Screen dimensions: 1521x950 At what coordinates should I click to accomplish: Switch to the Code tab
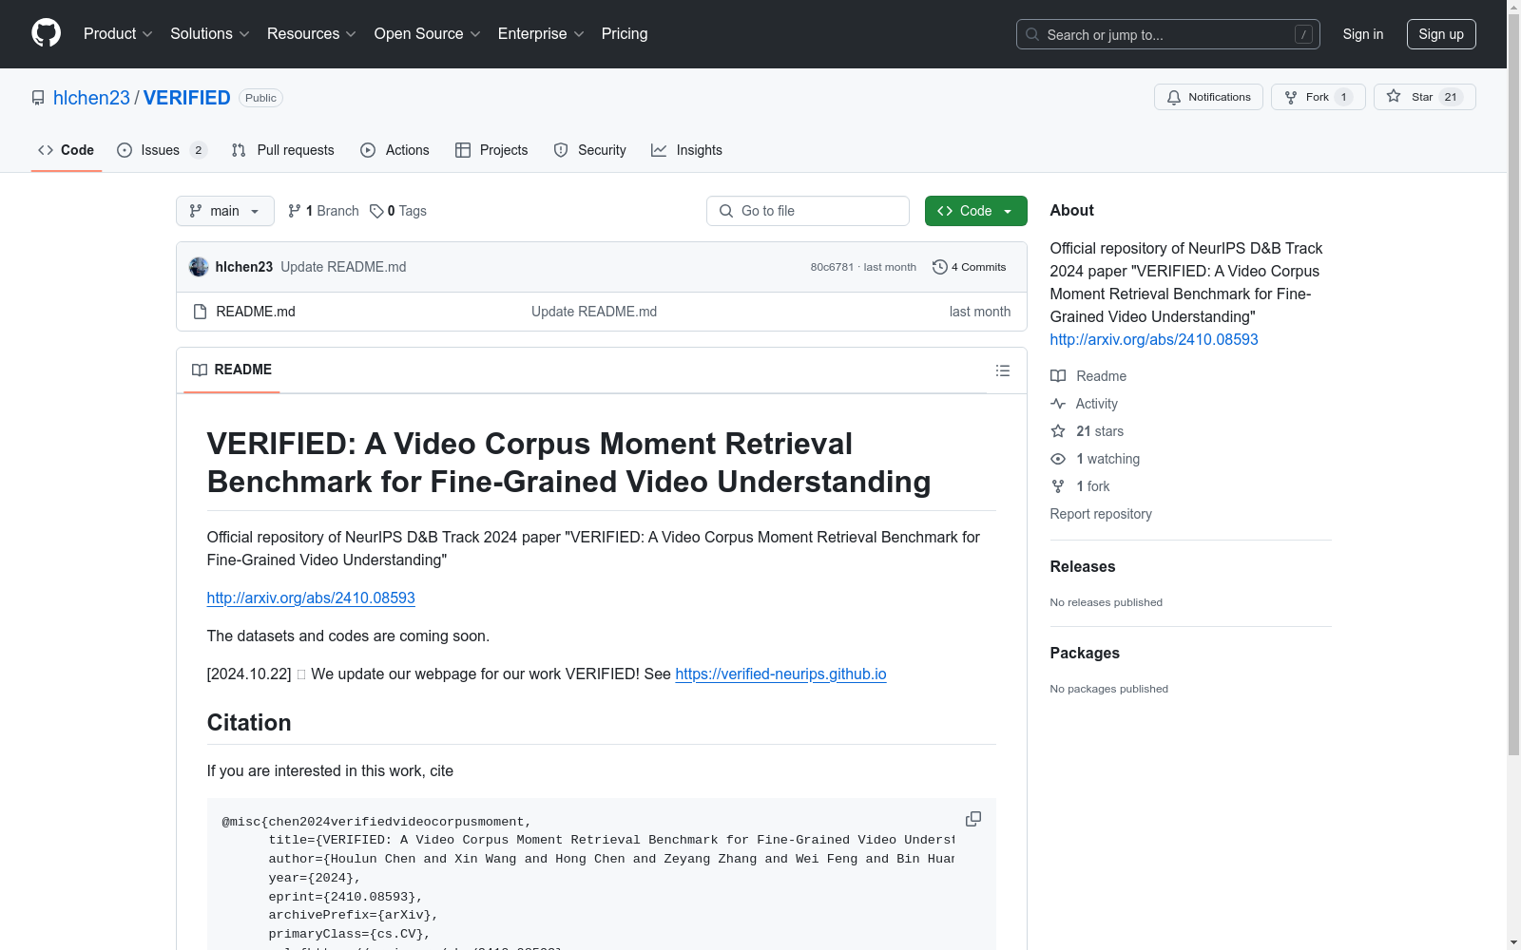pyautogui.click(x=67, y=150)
